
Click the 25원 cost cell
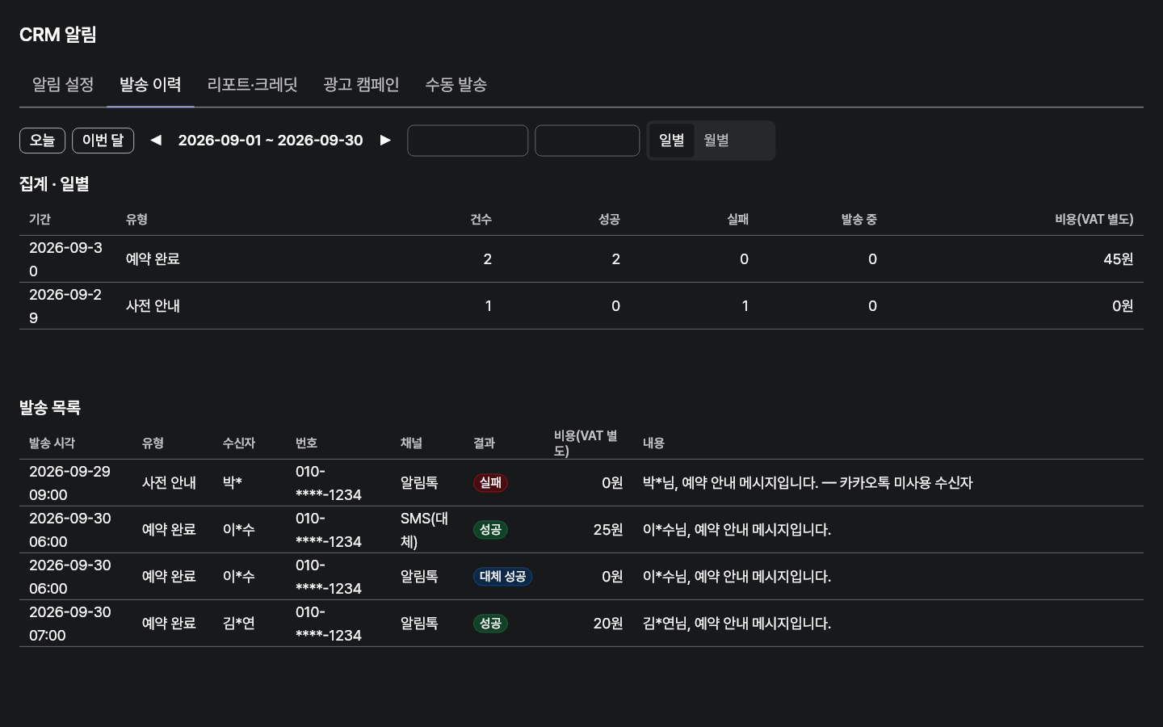608,530
